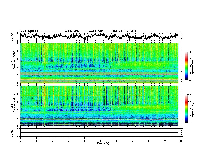Click time axis tick label "5"
Viewport: 204px width, 158px height.
pos(101,141)
